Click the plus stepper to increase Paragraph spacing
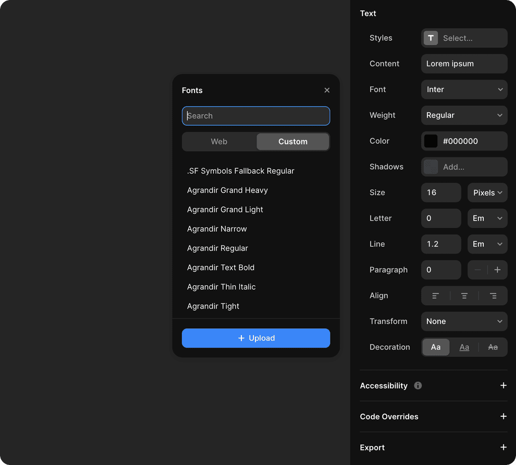Viewport: 516px width, 465px height. (498, 270)
